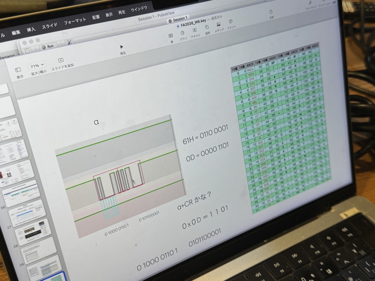Image resolution: width=375 pixels, height=281 pixels.
Task: Click the text '0D = 0000 1101'
Action: pos(207,152)
